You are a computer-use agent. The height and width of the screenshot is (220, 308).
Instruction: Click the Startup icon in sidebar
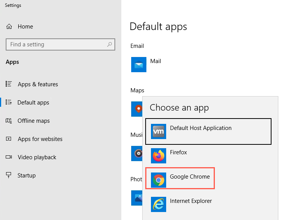tap(9, 175)
